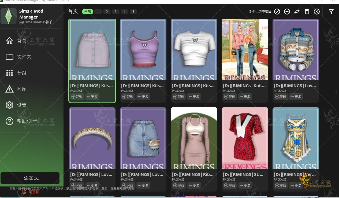The width and height of the screenshot is (339, 198).
Task: Open 更多 on the Rib... pink dress card
Action: [194, 185]
